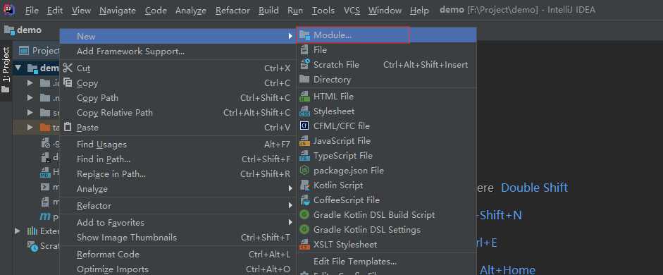This screenshot has height=275, width=663.
Task: Click the JavaScript File icon
Action: click(304, 141)
